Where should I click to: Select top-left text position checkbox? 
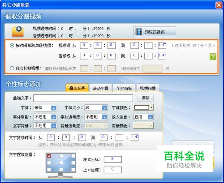[49, 156]
